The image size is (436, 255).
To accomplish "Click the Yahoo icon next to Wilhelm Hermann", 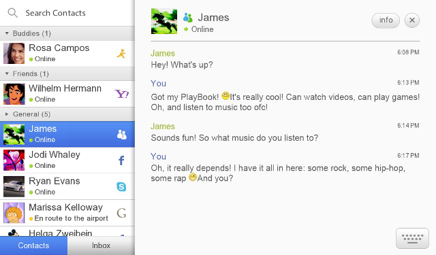I will point(122,94).
